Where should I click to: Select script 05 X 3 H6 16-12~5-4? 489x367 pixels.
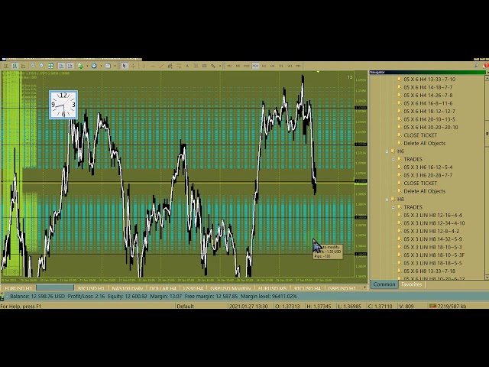[x=428, y=167]
